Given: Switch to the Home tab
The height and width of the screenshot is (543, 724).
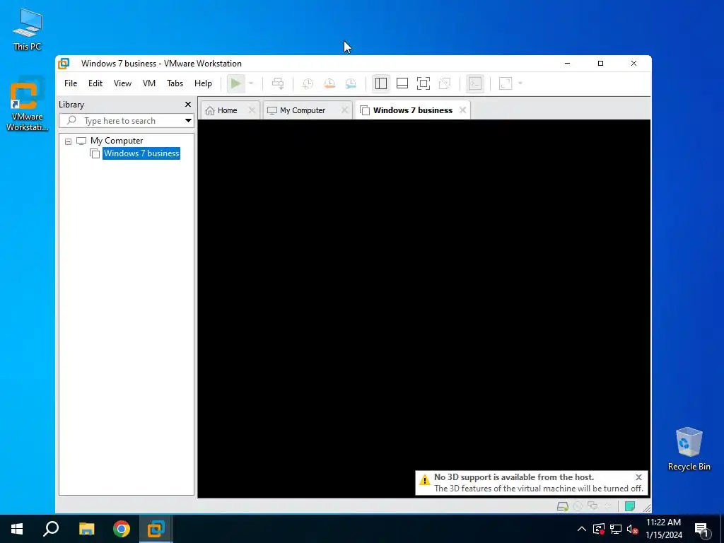Looking at the screenshot, I should pyautogui.click(x=227, y=110).
